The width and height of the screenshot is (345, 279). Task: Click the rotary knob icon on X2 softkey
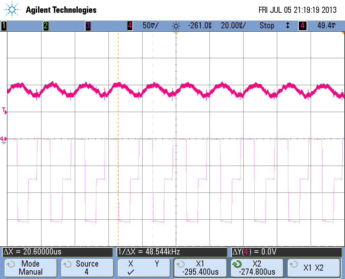[237, 264]
